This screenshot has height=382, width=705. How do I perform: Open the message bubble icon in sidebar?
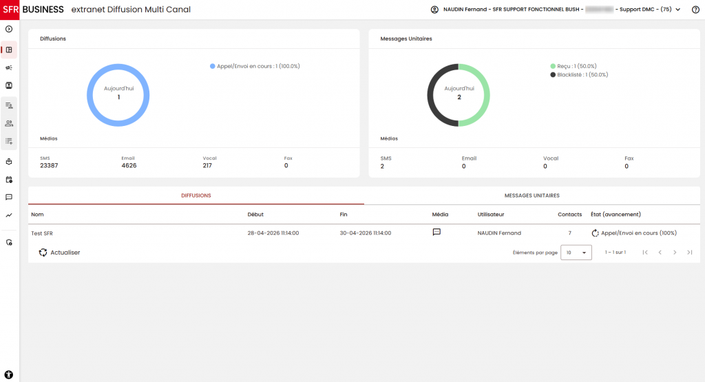[9, 198]
